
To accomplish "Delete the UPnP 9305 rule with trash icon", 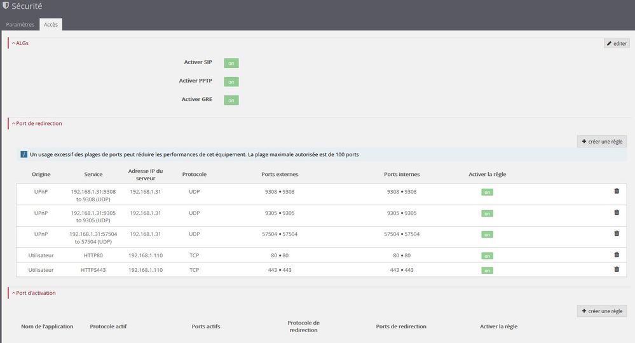I will [616, 212].
